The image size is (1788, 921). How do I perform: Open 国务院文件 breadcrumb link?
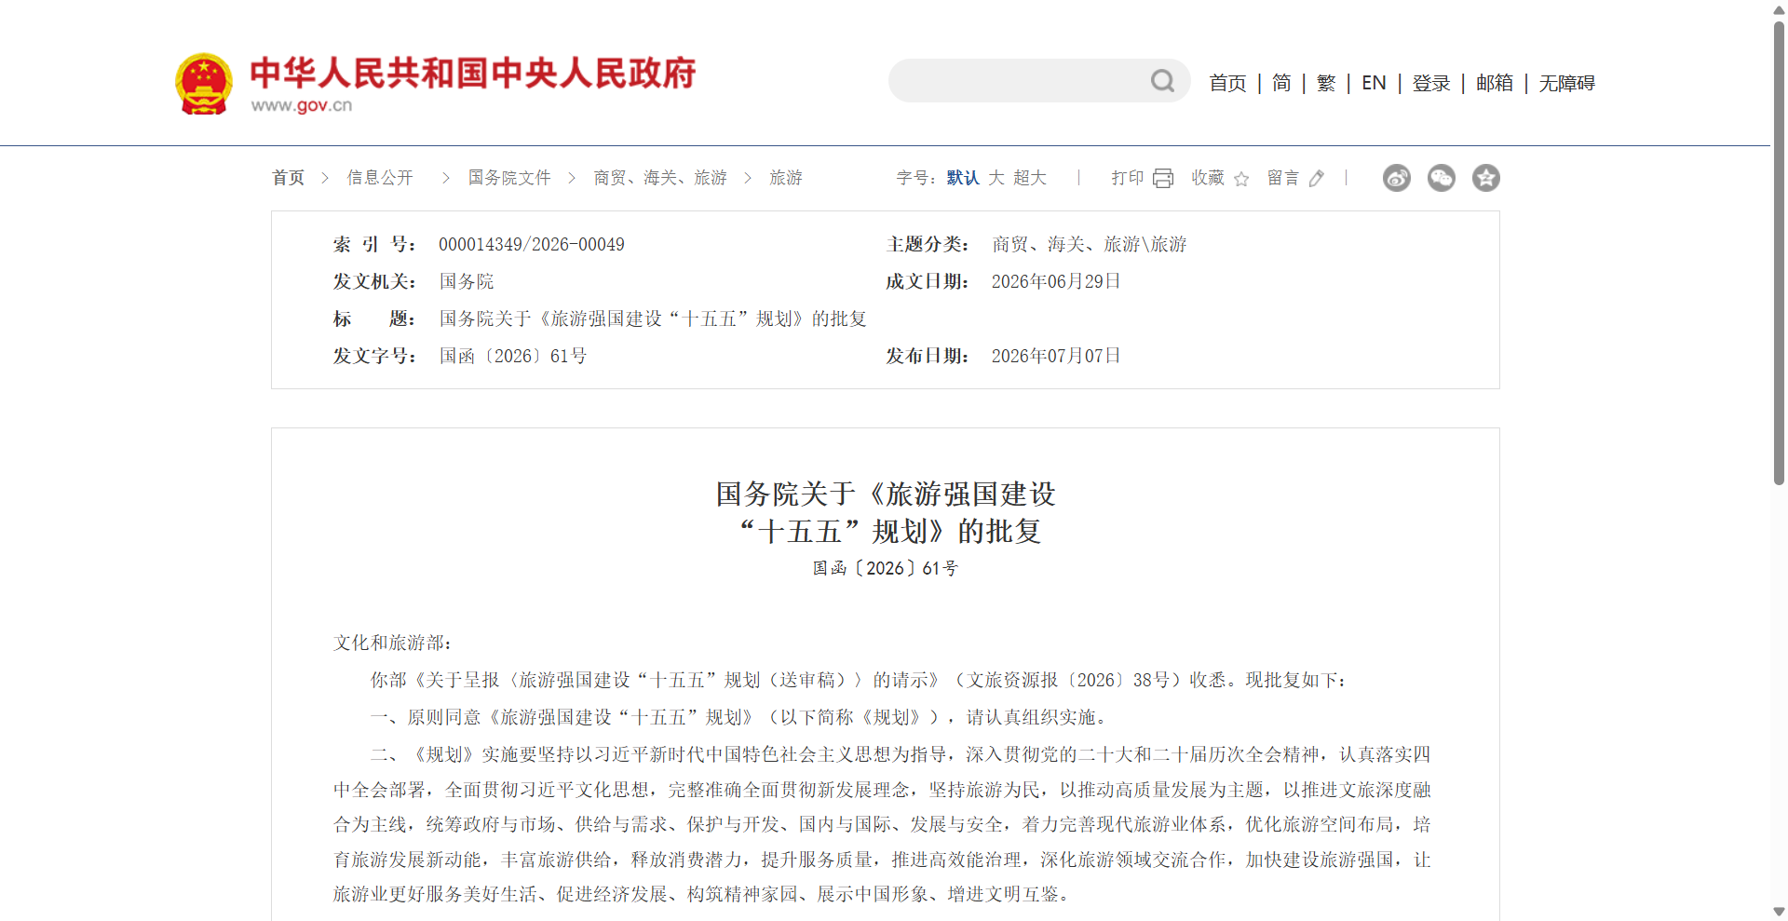point(509,178)
